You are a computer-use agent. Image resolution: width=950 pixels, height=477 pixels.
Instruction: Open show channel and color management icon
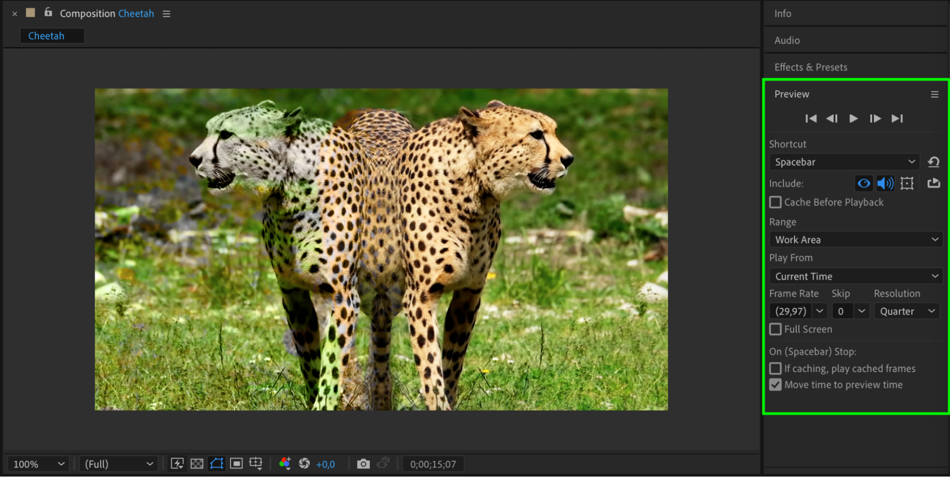pos(285,464)
